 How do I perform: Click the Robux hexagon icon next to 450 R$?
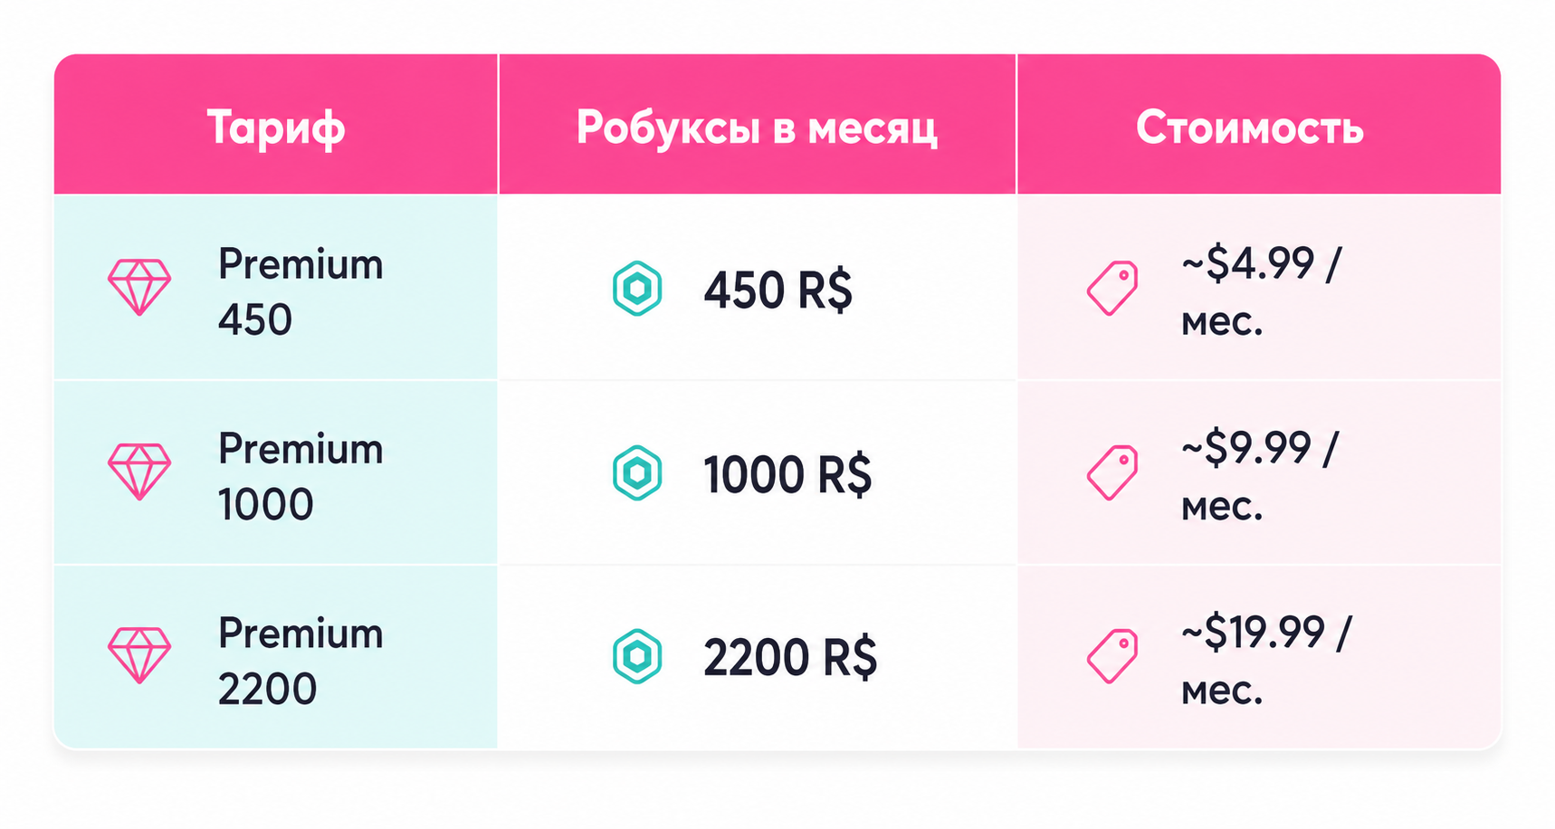coord(637,289)
